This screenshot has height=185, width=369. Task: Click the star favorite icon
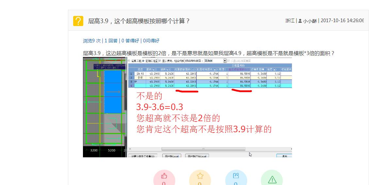click(200, 176)
